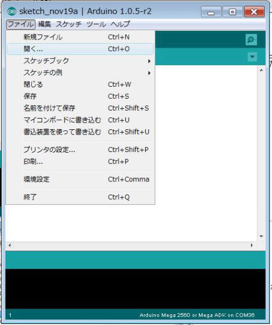272x325 pixels.
Task: Select 新規ファイル from the file menu
Action: point(80,37)
